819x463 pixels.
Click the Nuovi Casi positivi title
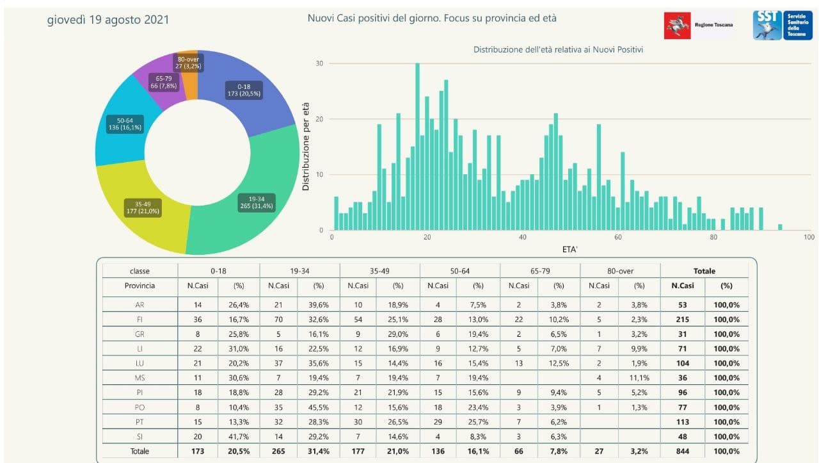[432, 18]
